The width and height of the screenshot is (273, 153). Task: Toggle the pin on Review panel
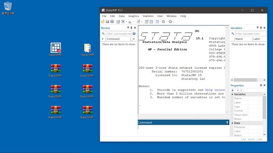coord(131,28)
